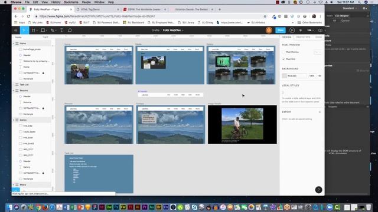Switch to the Design tab
Screen dimensions: 378x212
[286, 37]
